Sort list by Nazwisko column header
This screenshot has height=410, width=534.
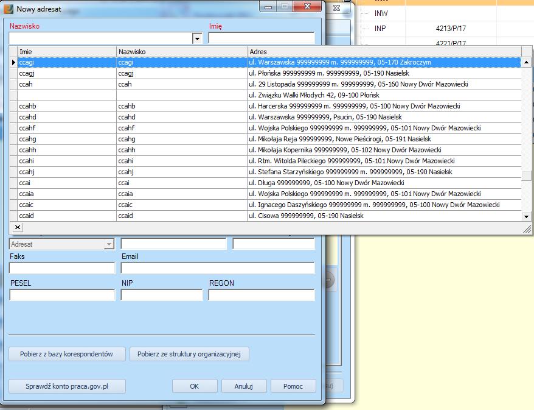[x=181, y=52]
